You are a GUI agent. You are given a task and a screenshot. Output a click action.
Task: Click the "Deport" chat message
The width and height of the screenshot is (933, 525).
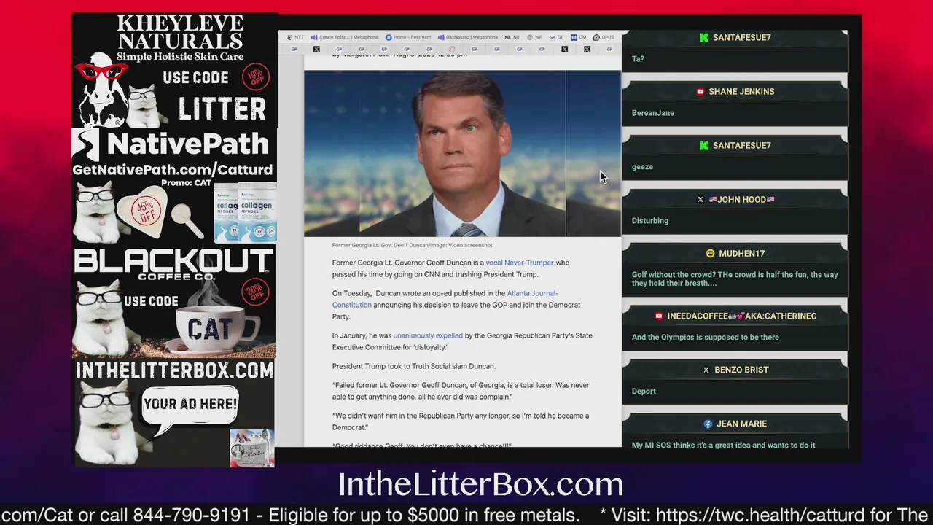coord(644,392)
